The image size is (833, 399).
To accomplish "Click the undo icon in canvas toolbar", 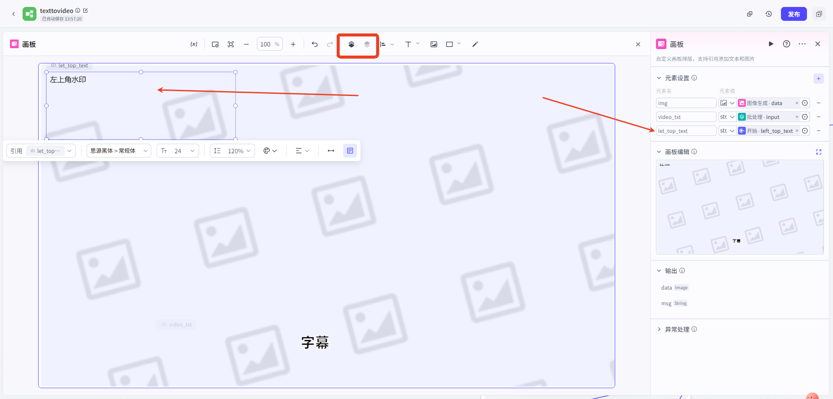I will coord(314,44).
